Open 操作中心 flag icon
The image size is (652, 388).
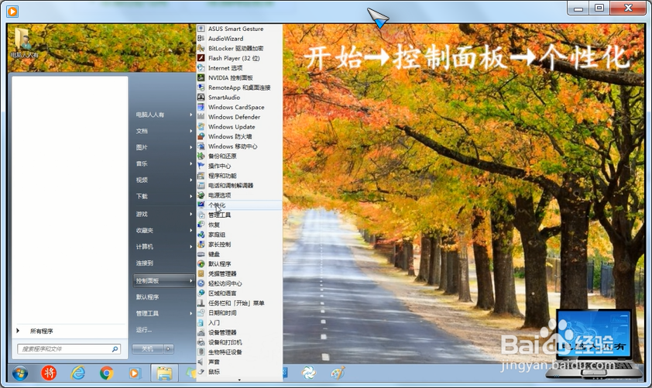(201, 166)
